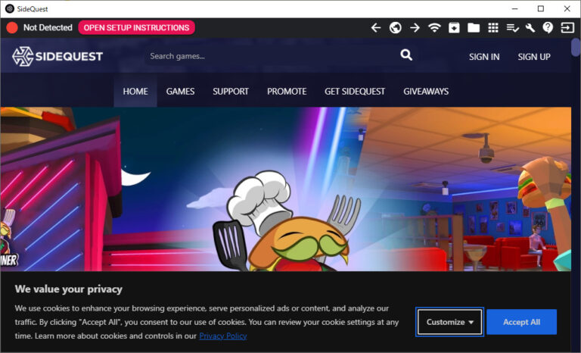Viewport: 581px width, 353px height.
Task: Open the headset file manager folder icon
Action: tap(474, 28)
